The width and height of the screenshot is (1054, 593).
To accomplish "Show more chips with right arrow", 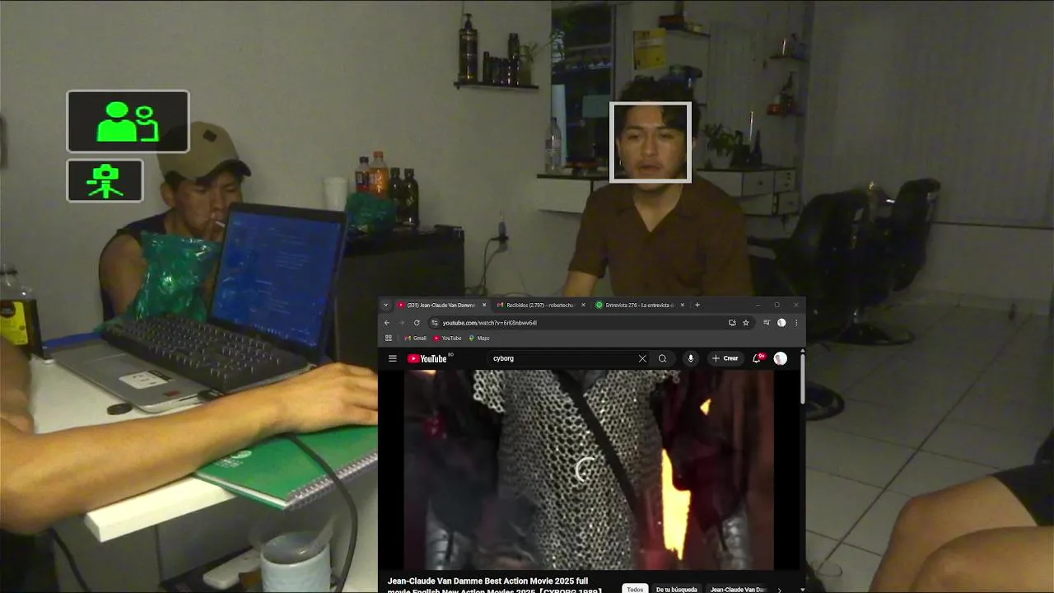I will tap(780, 590).
